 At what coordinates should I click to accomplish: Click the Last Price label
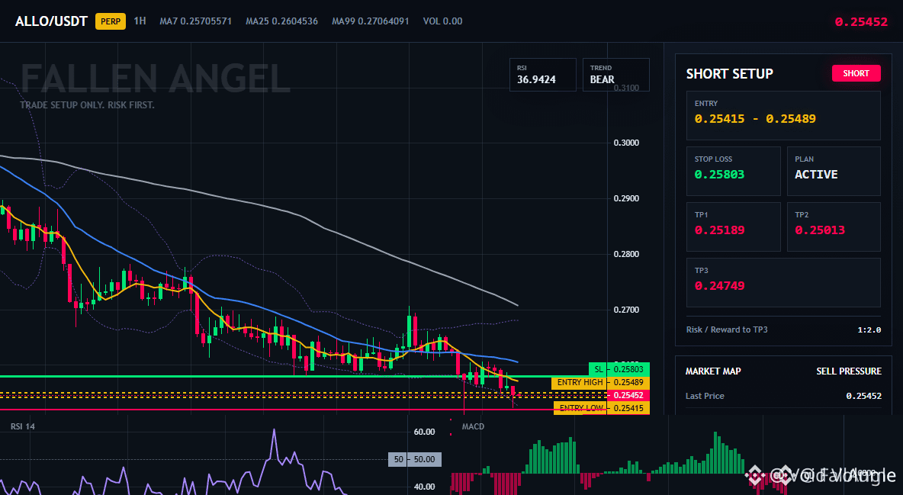coord(705,396)
